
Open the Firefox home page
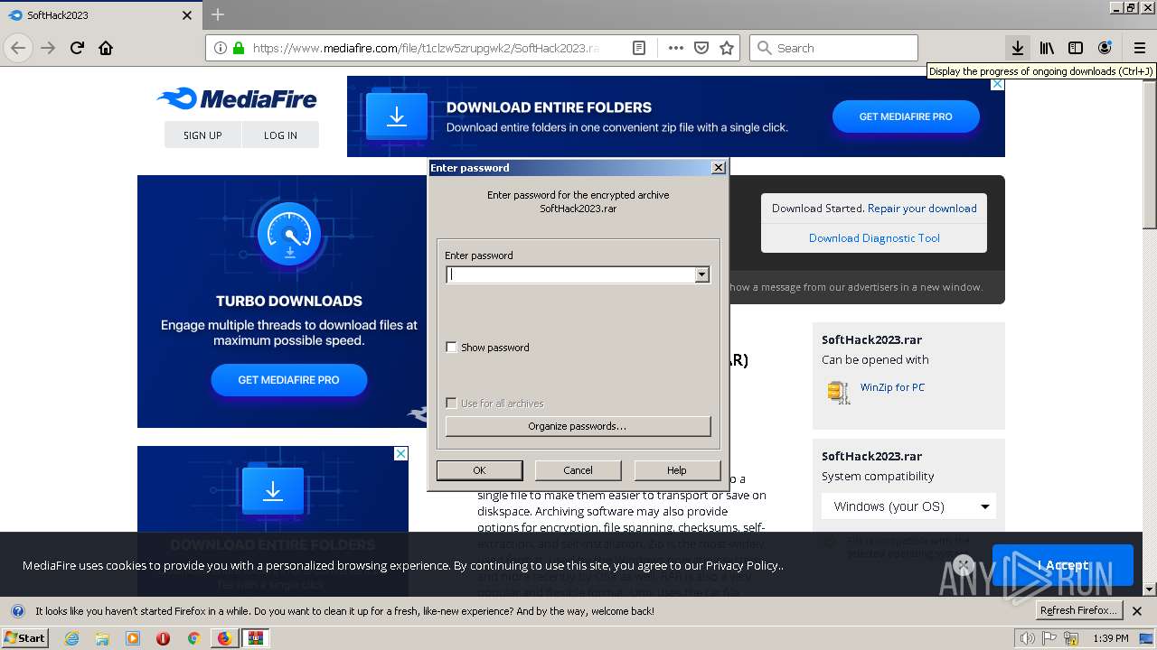point(106,48)
